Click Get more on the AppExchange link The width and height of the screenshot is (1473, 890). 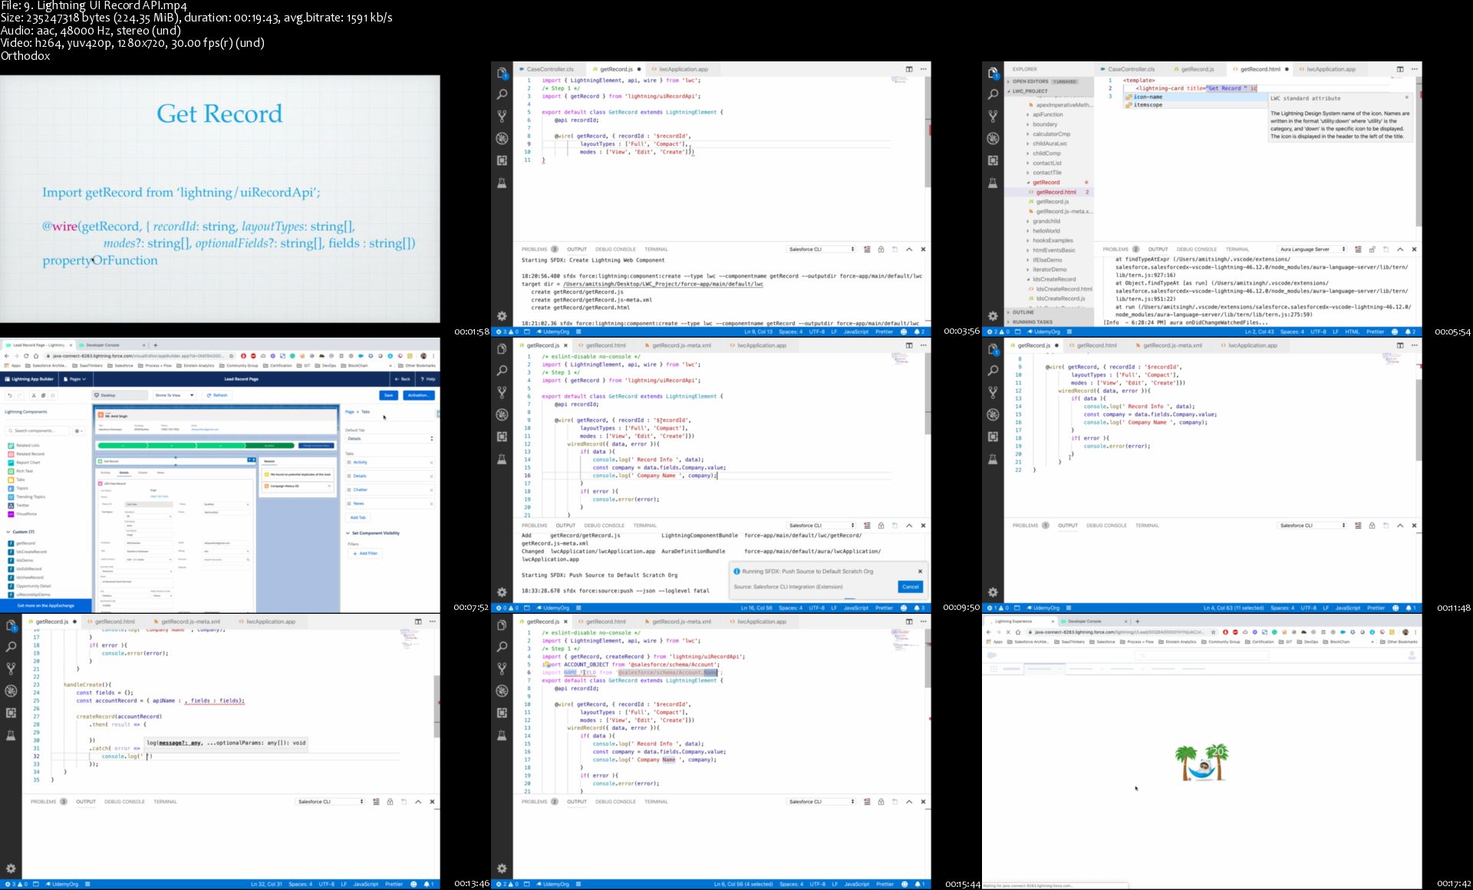click(46, 605)
